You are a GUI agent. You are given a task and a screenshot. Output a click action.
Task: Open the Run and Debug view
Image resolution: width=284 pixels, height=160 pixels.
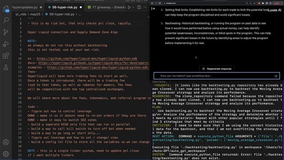coord(6,44)
